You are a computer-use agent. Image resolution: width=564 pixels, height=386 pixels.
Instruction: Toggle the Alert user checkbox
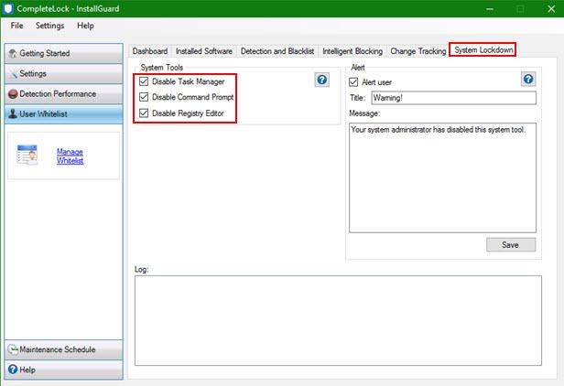click(x=353, y=82)
